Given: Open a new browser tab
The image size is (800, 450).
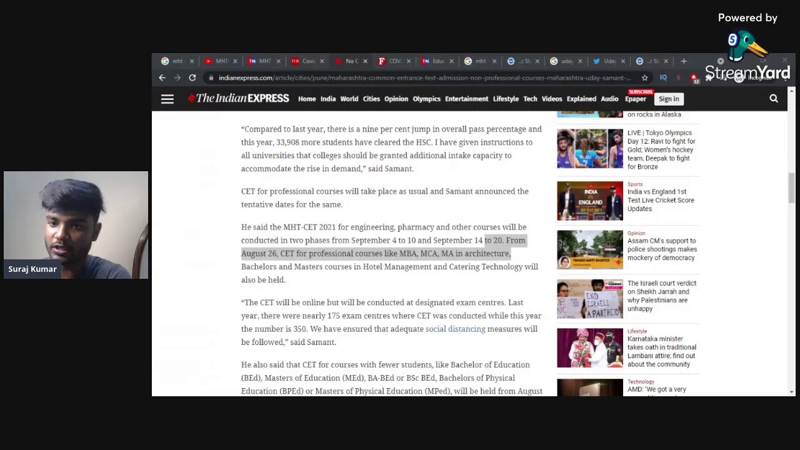Looking at the screenshot, I should (684, 61).
